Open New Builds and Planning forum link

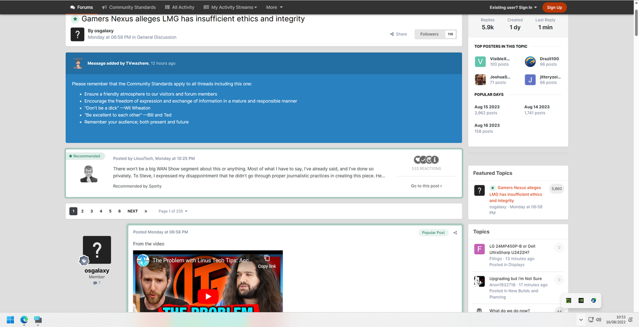(514, 294)
